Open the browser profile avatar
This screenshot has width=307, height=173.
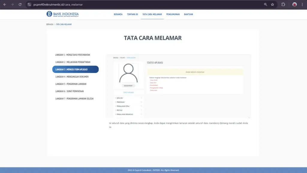[294, 5]
